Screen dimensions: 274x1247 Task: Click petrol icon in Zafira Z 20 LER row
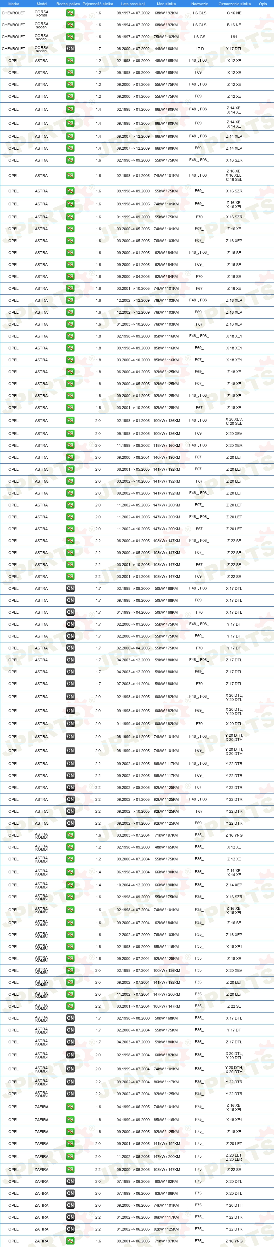coord(70,1157)
